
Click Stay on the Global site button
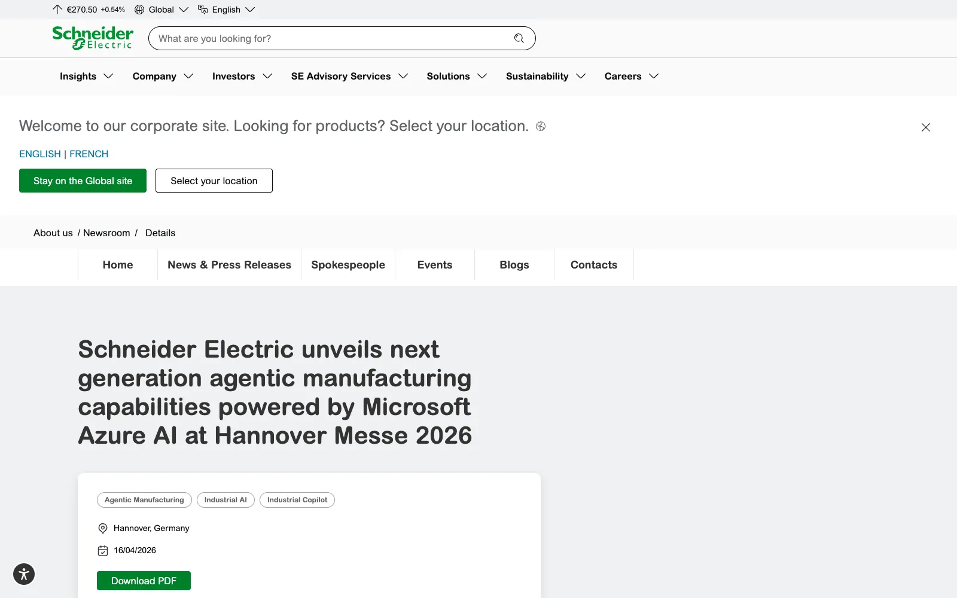(x=83, y=181)
